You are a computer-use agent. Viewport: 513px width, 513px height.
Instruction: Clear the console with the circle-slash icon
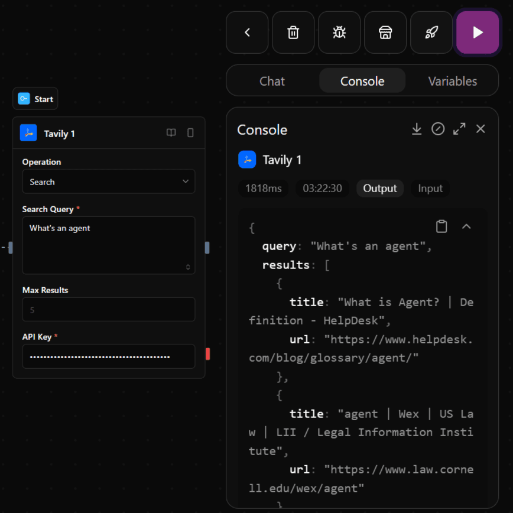point(438,129)
